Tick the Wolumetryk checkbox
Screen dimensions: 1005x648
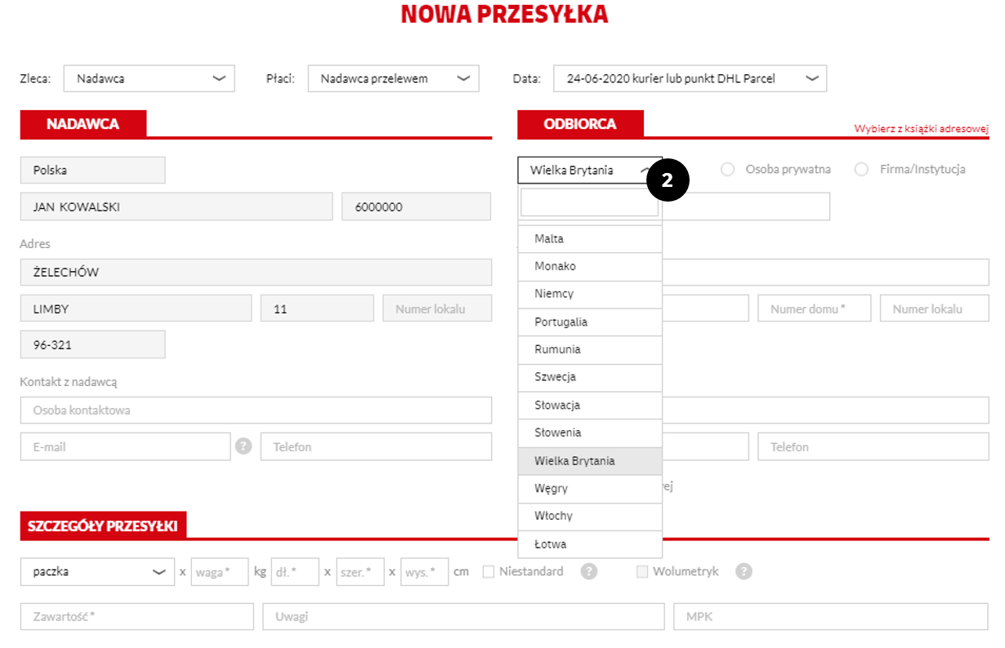642,571
